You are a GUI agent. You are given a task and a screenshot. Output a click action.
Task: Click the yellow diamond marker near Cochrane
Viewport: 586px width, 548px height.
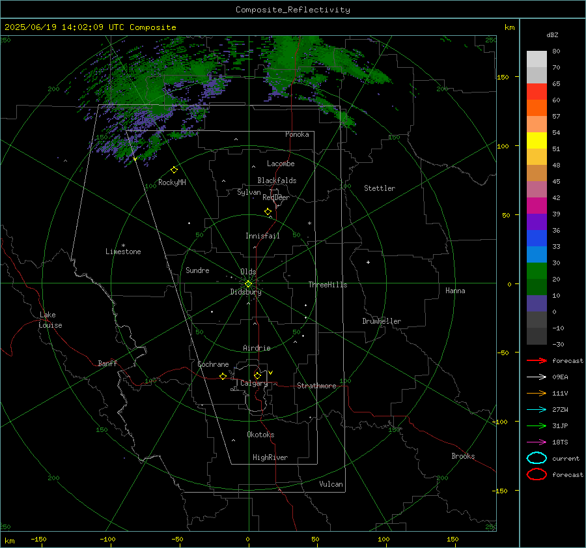tap(223, 377)
